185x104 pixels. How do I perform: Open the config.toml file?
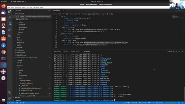[x=21, y=53]
